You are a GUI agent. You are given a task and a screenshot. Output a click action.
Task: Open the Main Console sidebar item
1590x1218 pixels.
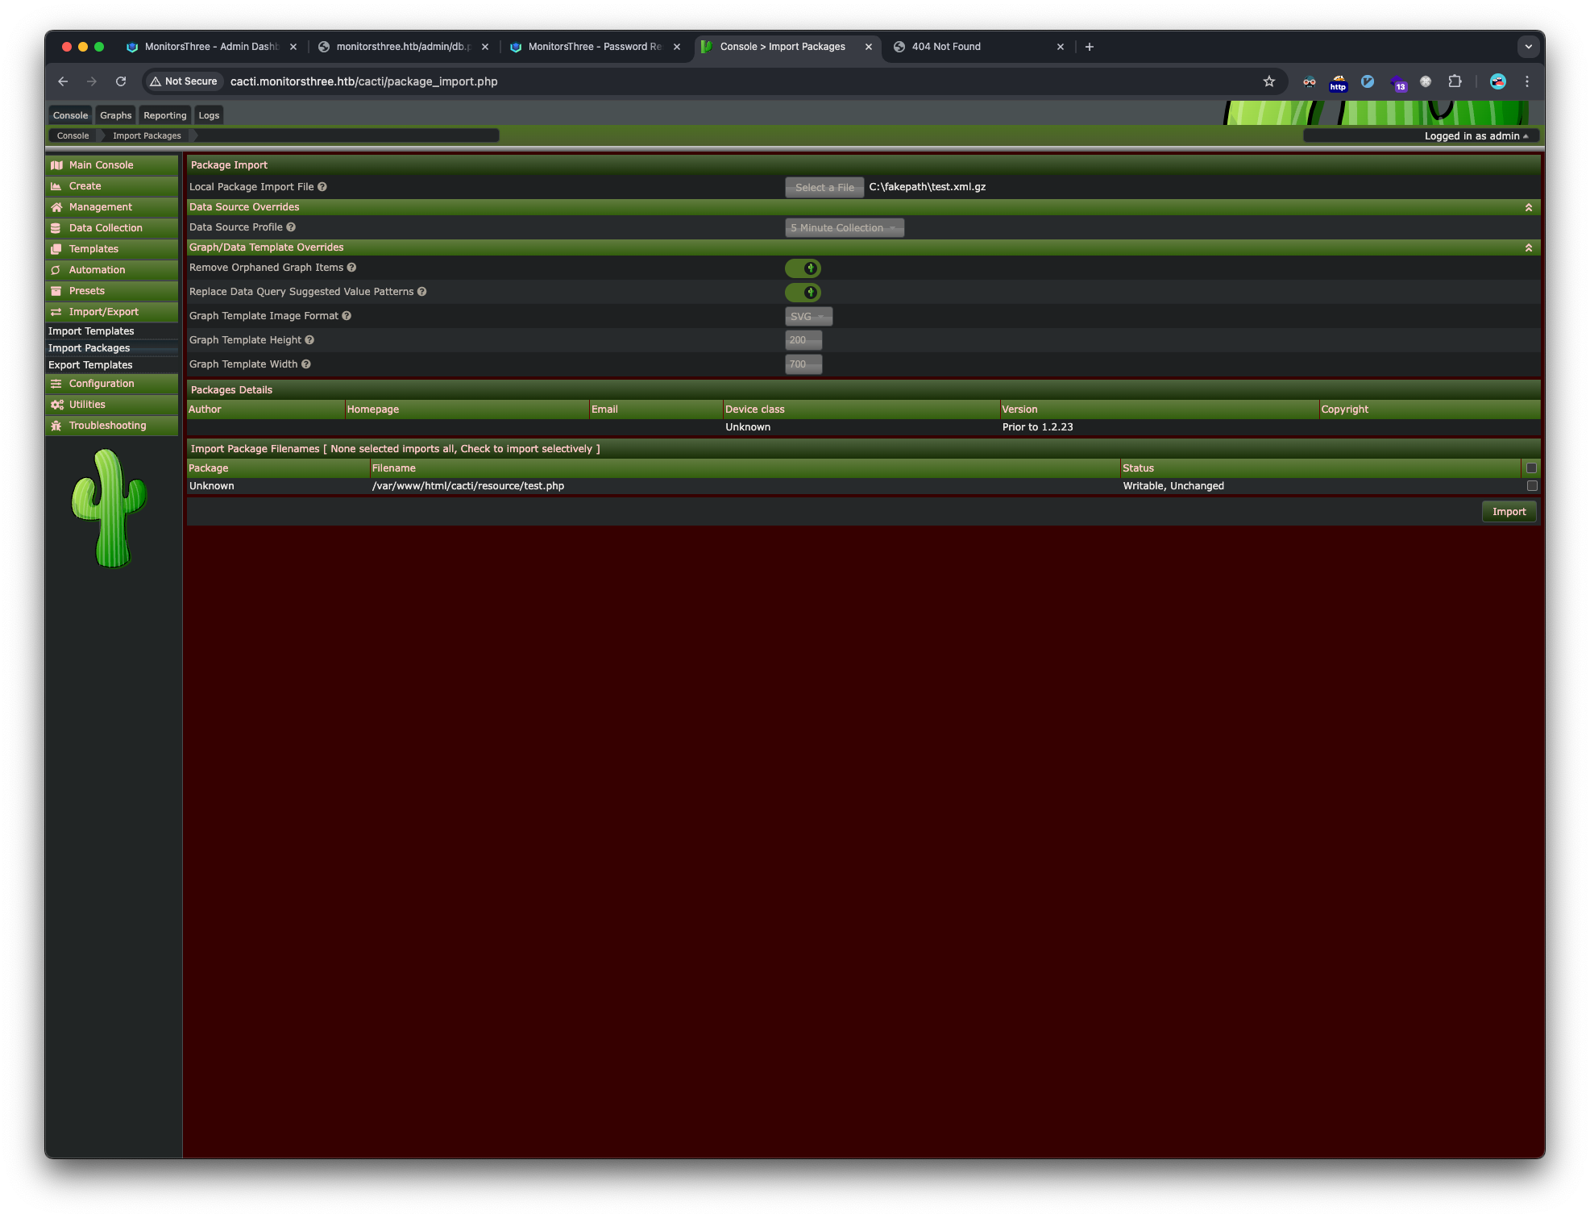58,164
